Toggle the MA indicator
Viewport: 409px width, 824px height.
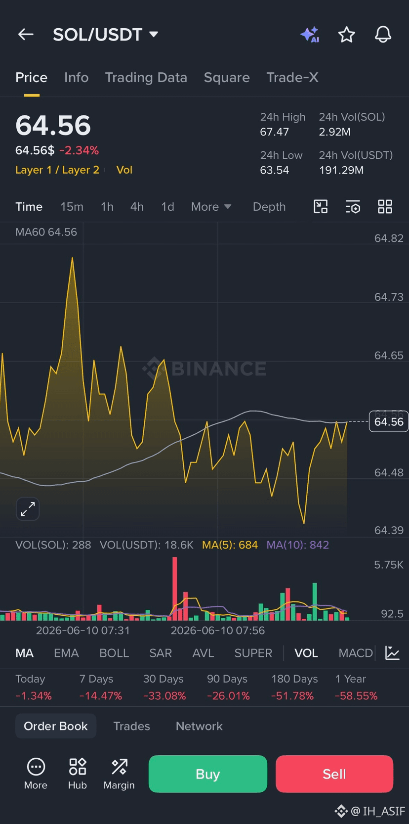pyautogui.click(x=24, y=653)
